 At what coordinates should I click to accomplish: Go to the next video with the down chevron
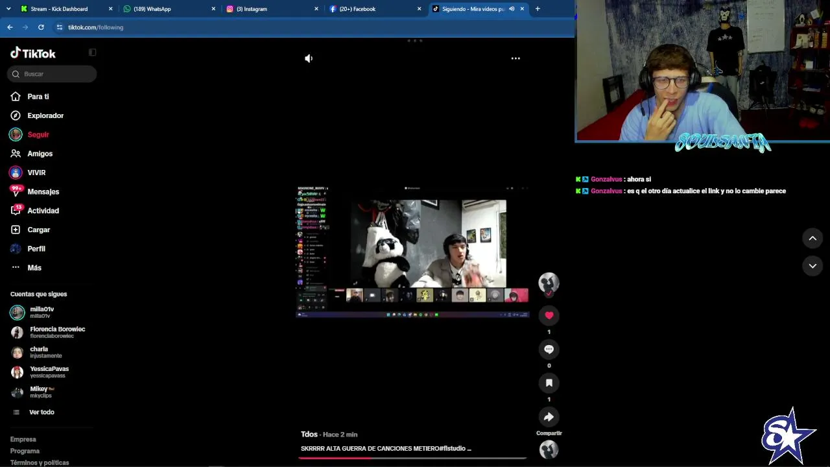click(x=812, y=266)
